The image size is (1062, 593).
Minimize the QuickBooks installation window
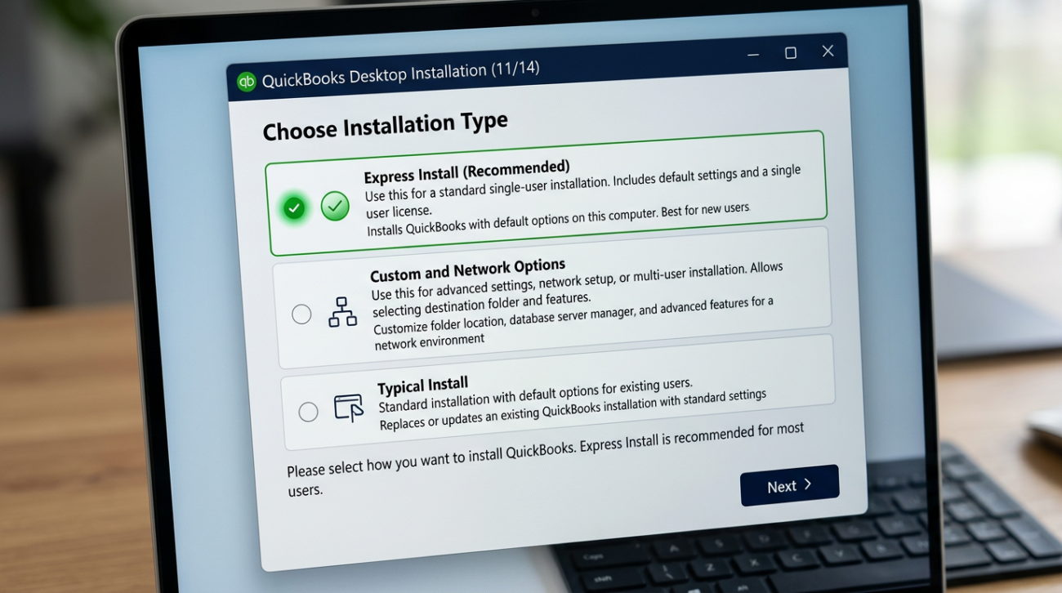point(753,55)
